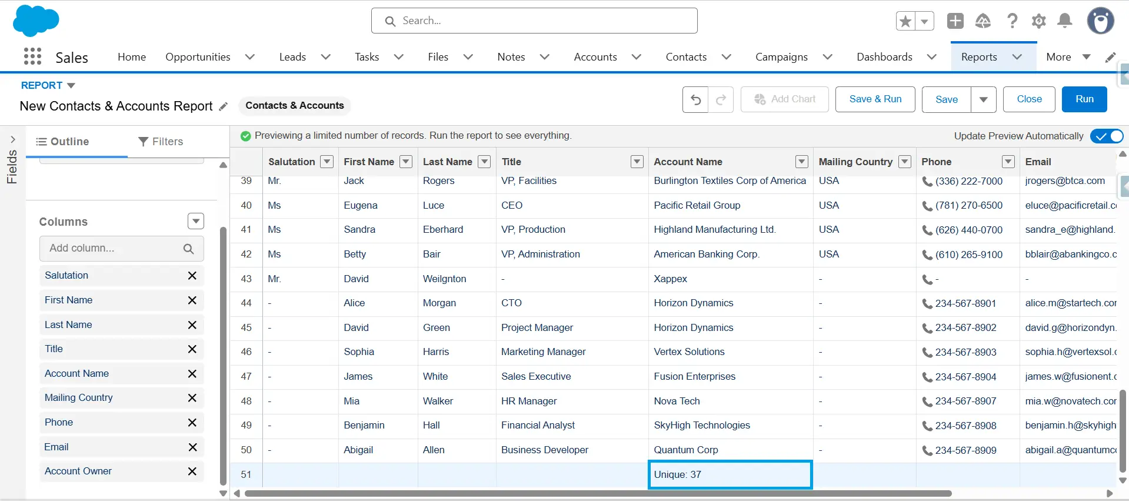Open the favorites list dropdown arrow
Viewport: 1129px width, 502px height.
point(925,21)
